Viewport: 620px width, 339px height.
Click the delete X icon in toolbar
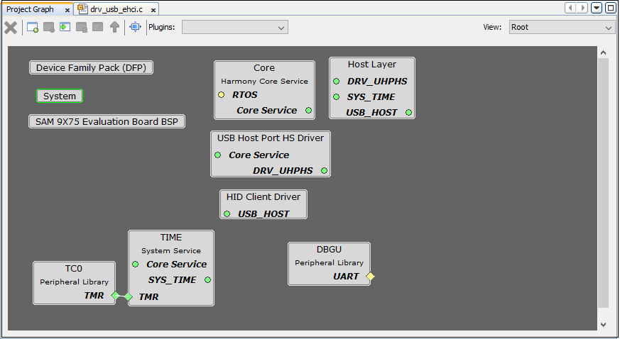[x=11, y=28]
